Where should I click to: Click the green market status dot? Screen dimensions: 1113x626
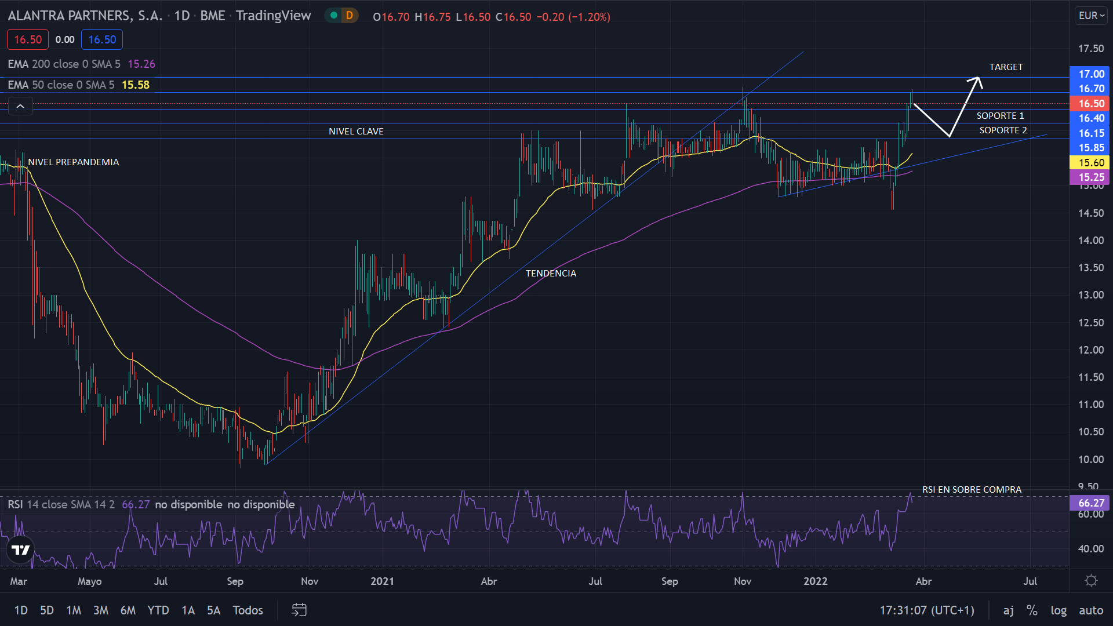[x=334, y=16]
